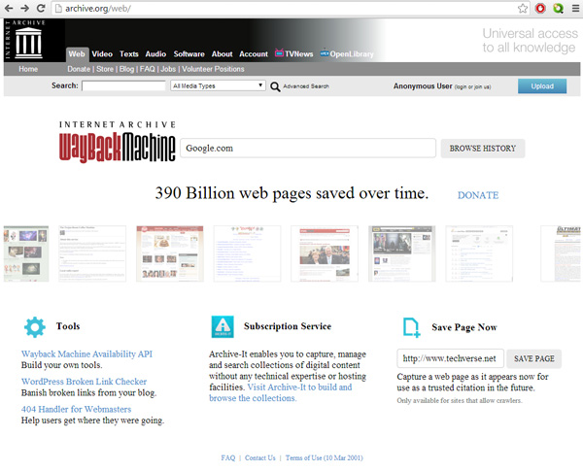Image resolution: width=583 pixels, height=471 pixels.
Task: Click the blue DONATE link
Action: pos(478,195)
